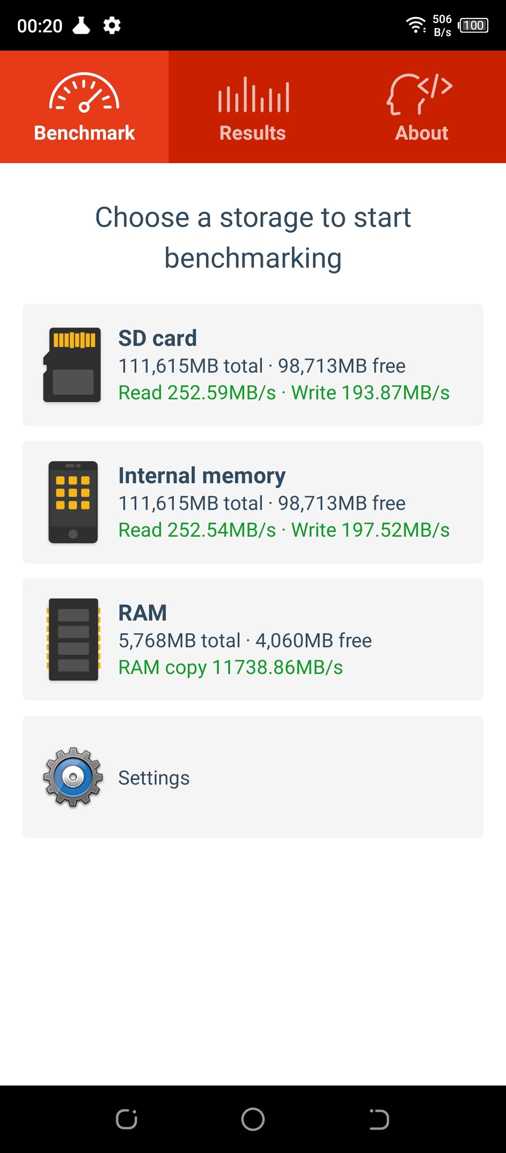Viewport: 506px width, 1153px height.
Task: Switch to the About tab
Action: click(x=422, y=107)
